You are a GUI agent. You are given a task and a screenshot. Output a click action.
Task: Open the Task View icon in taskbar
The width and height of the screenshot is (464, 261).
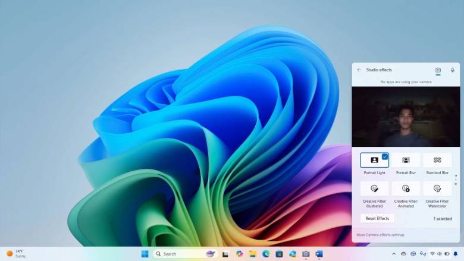pos(225,254)
